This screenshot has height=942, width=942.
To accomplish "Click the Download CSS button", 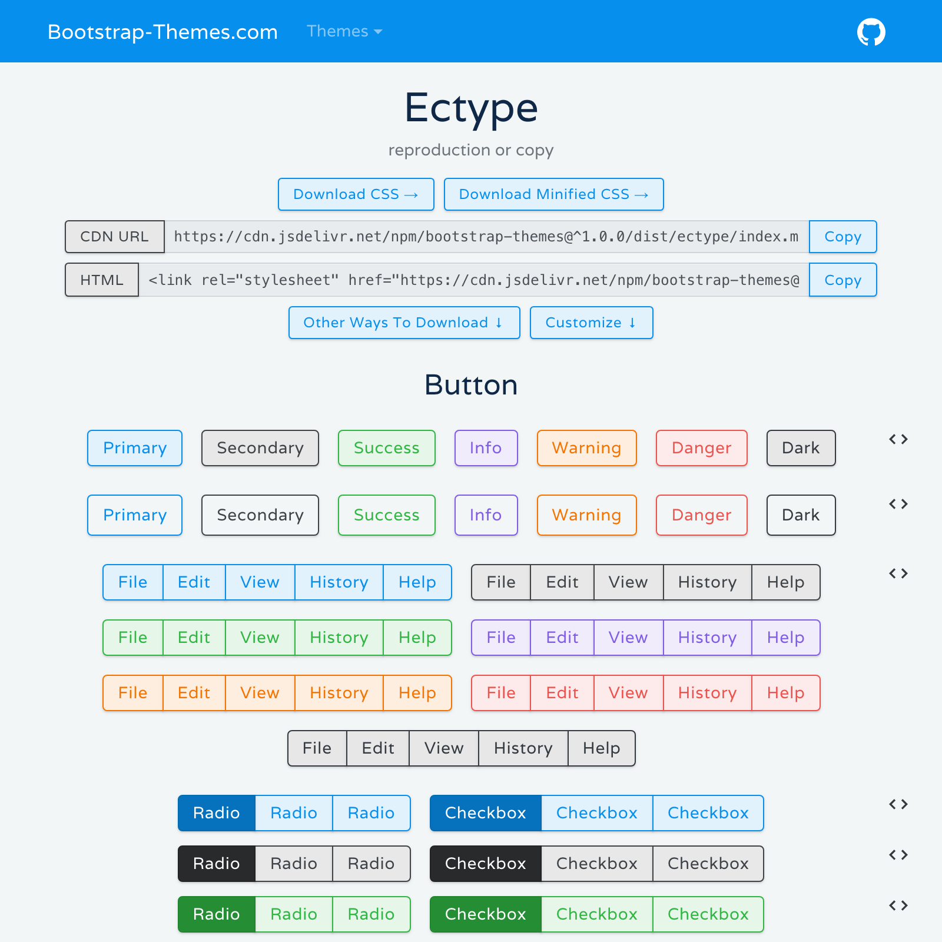I will (356, 194).
